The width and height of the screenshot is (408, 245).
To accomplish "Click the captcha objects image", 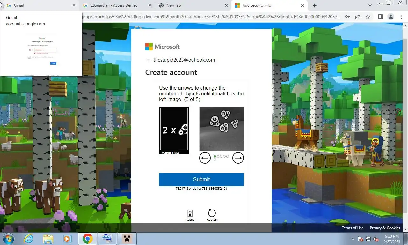I will pos(222,129).
